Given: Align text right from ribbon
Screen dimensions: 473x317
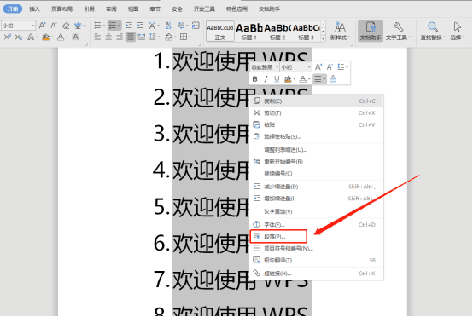Looking at the screenshot, I should click(120, 37).
